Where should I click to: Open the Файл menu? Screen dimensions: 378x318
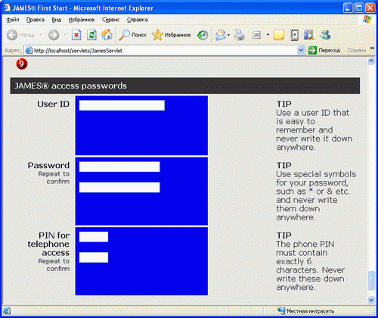[13, 20]
